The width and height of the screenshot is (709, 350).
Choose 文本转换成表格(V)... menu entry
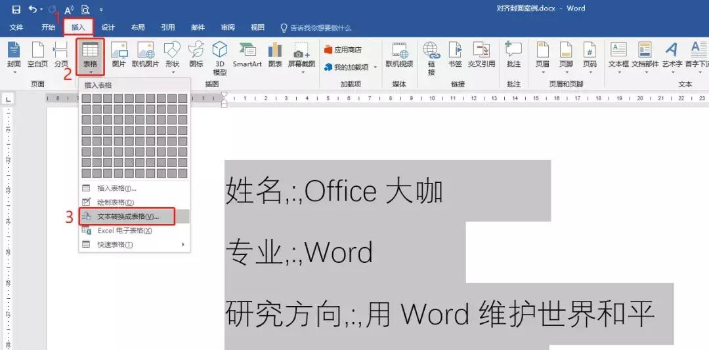[135, 216]
